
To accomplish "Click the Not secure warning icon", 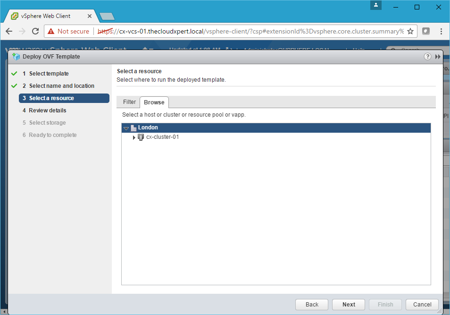I will point(51,31).
